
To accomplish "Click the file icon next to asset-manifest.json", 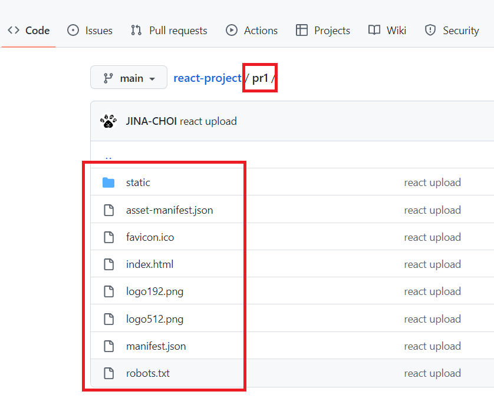I will point(109,210).
